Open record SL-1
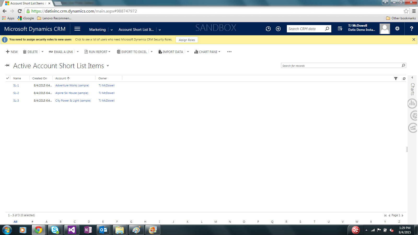 click(x=16, y=85)
